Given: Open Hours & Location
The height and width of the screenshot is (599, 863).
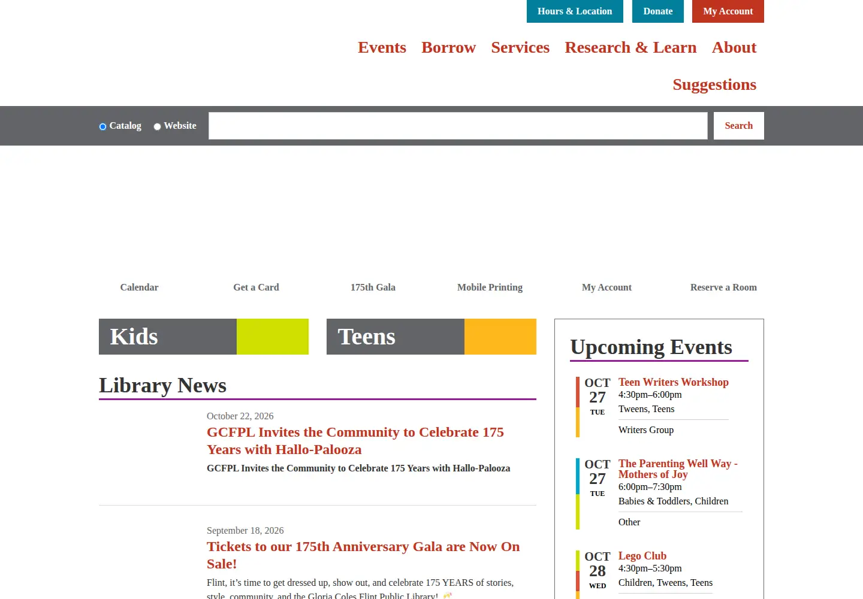Looking at the screenshot, I should pyautogui.click(x=575, y=11).
